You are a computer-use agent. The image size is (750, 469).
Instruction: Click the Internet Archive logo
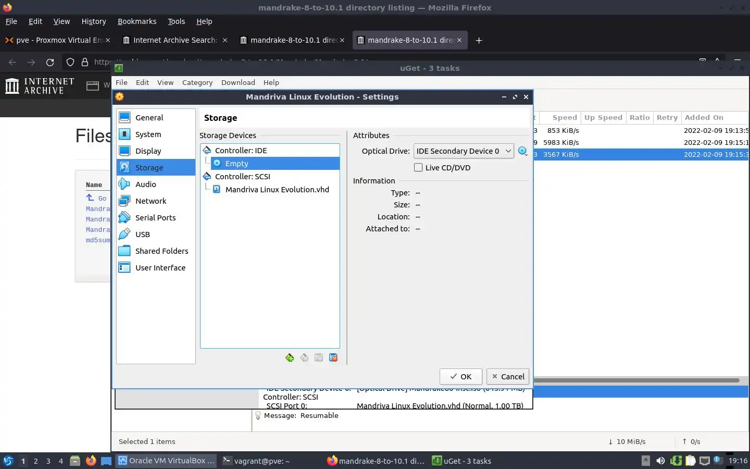click(x=40, y=86)
